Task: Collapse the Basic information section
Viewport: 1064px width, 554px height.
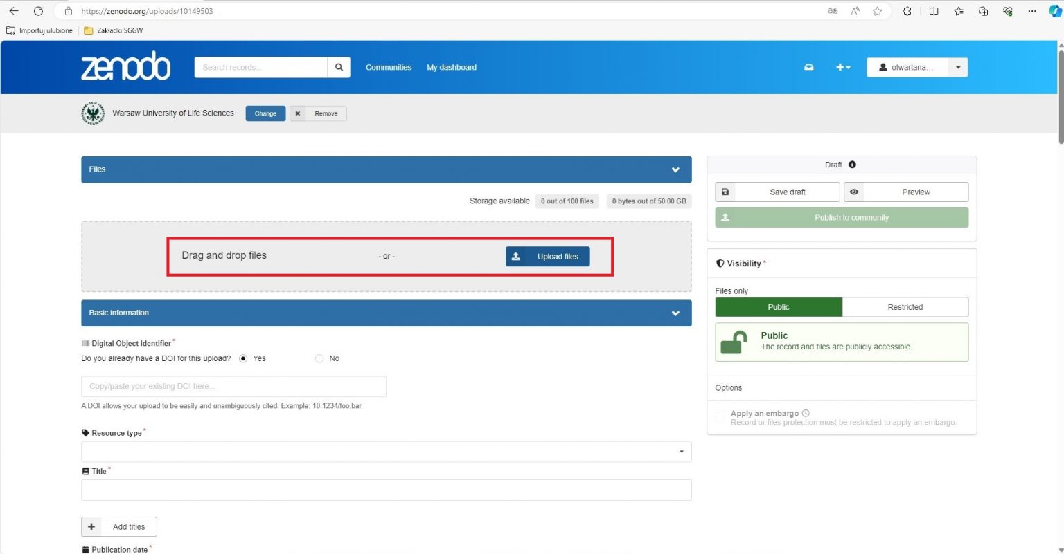Action: pyautogui.click(x=675, y=313)
